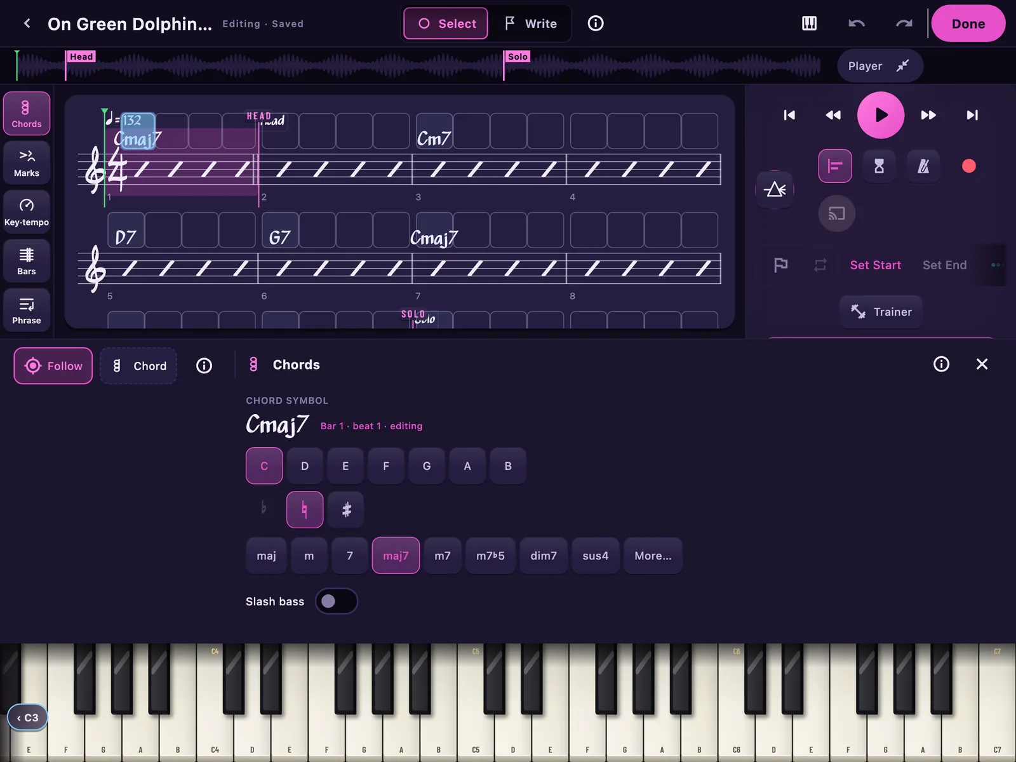Skip to start of track
This screenshot has height=762, width=1016.
pos(789,115)
